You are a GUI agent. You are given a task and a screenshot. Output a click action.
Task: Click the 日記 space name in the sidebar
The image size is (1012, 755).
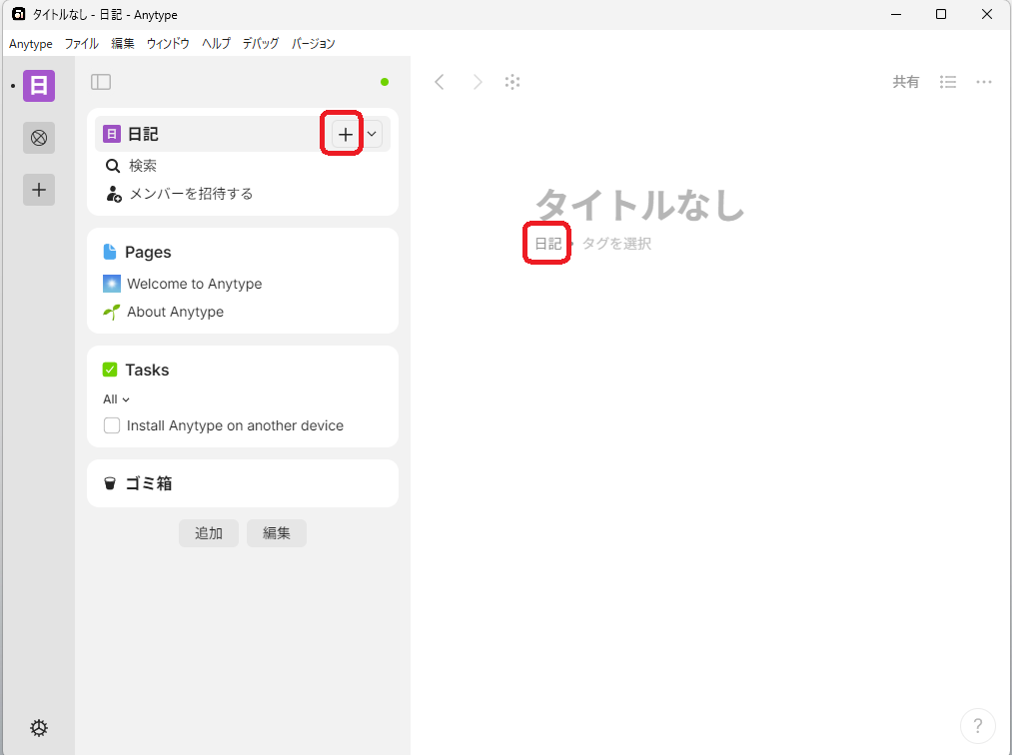143,134
